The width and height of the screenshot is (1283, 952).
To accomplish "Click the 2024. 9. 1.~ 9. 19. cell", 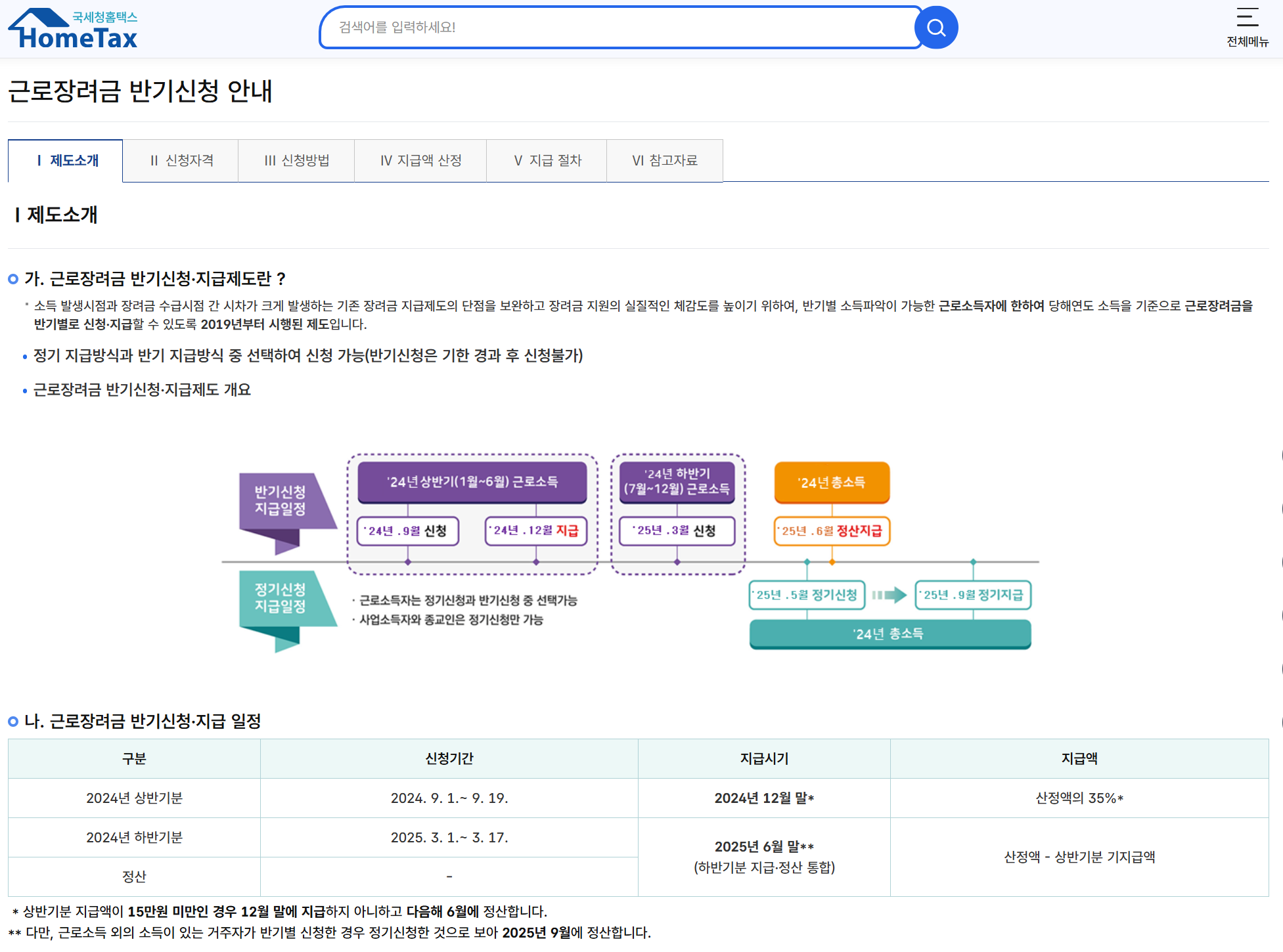I will (x=449, y=798).
